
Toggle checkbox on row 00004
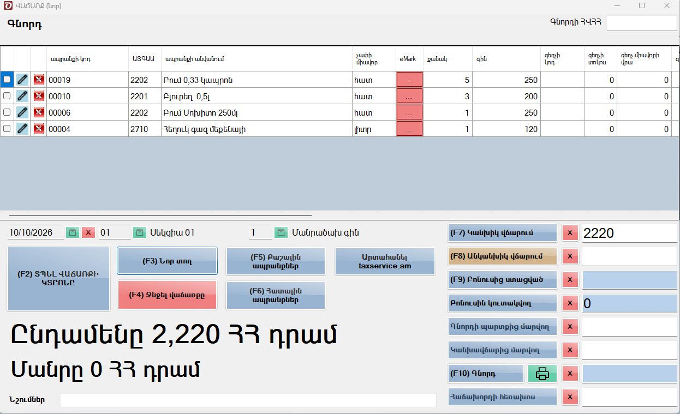pyautogui.click(x=7, y=129)
